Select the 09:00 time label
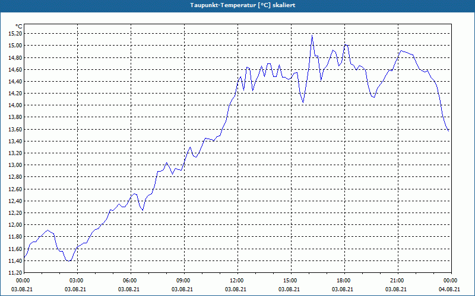Viewport: 475px width, 296px height. coord(184,281)
